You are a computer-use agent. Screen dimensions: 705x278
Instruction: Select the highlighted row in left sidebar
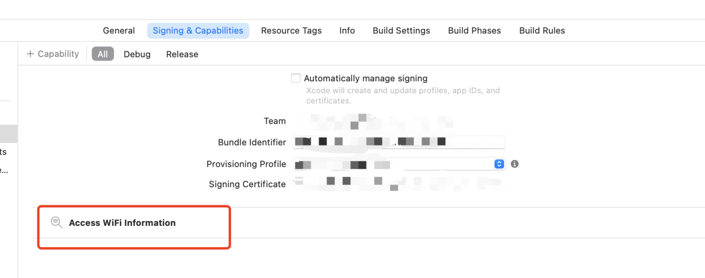click(9, 134)
